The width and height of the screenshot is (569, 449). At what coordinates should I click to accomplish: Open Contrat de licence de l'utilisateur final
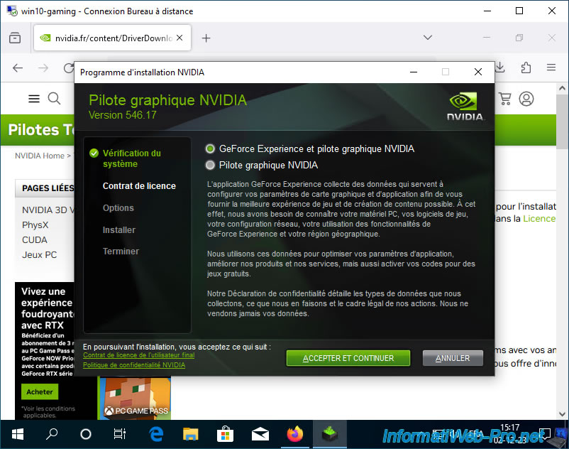[138, 355]
